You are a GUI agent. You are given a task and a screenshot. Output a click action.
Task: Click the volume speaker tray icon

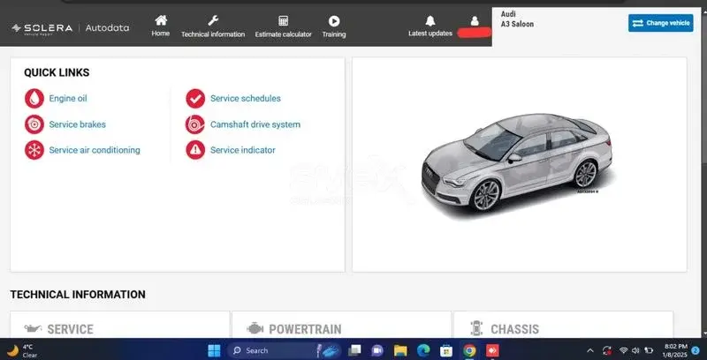tap(635, 350)
